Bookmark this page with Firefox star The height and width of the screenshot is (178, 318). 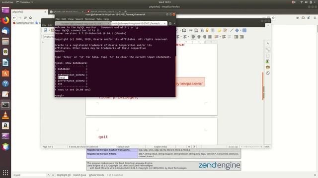coord(273,18)
